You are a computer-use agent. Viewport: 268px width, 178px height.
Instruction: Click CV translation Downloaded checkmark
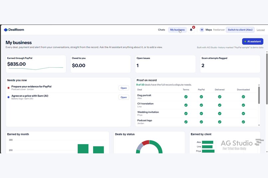[x=243, y=105]
